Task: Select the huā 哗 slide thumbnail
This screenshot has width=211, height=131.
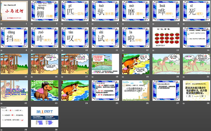Action: (x=166, y=11)
